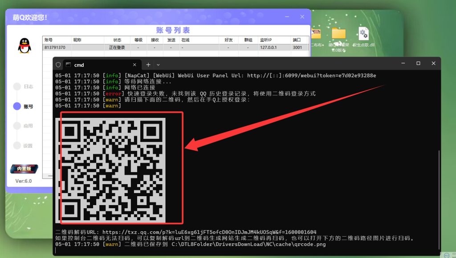
Task: Click the qrcode.png cache path text
Action: point(248,244)
